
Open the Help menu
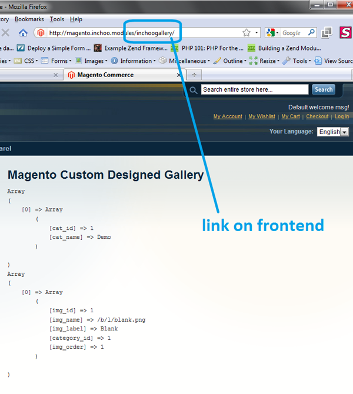tap(76, 19)
